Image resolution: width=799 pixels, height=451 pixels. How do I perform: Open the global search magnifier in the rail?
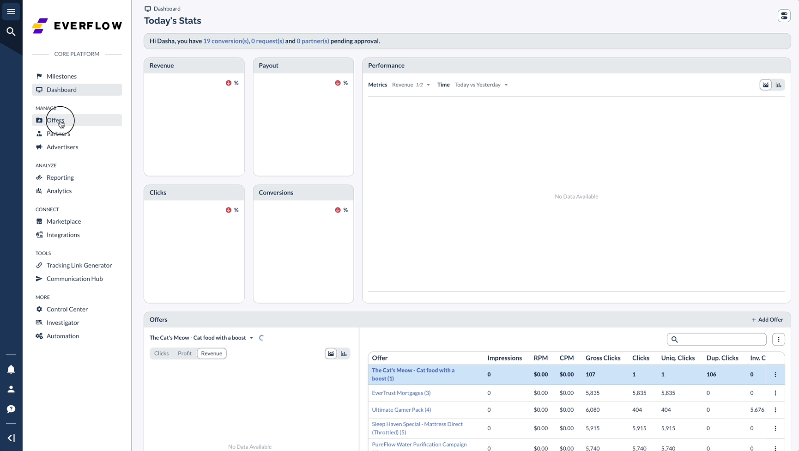coord(11,31)
